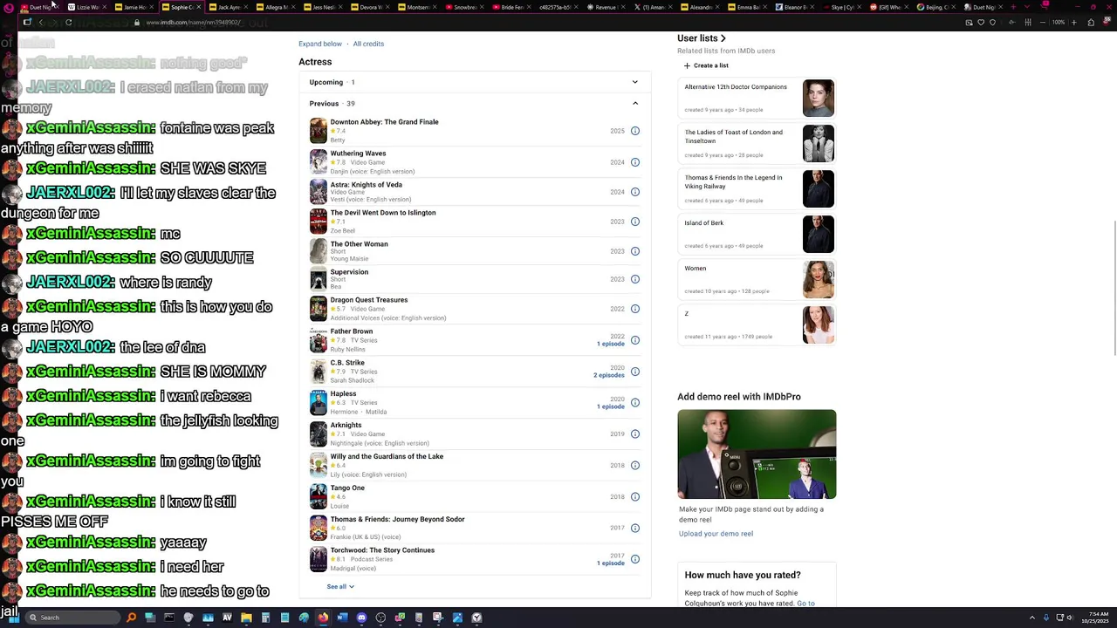Click the Arknights poster thumbnail
1117x628 pixels.
pos(319,434)
